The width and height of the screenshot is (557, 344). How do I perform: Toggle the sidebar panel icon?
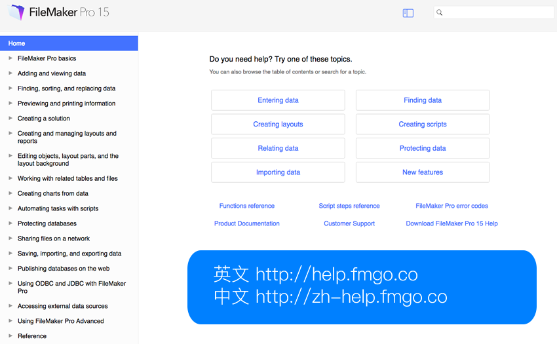coord(408,13)
